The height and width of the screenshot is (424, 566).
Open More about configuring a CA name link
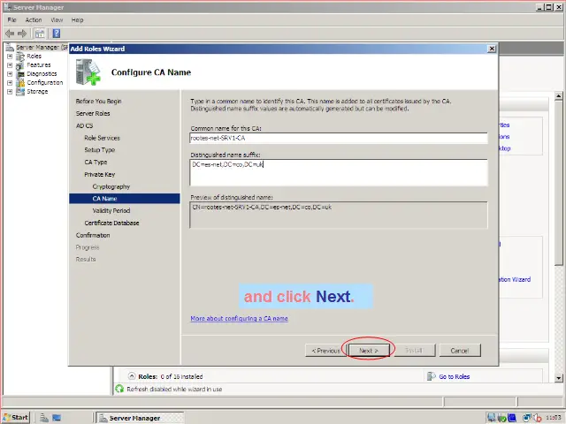click(239, 318)
